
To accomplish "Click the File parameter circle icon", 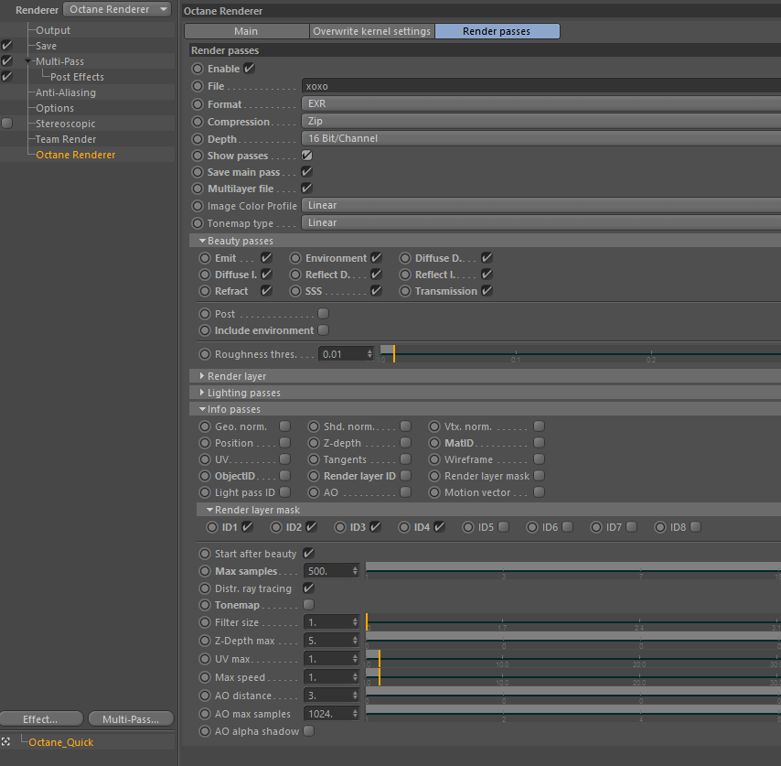I will [x=198, y=86].
